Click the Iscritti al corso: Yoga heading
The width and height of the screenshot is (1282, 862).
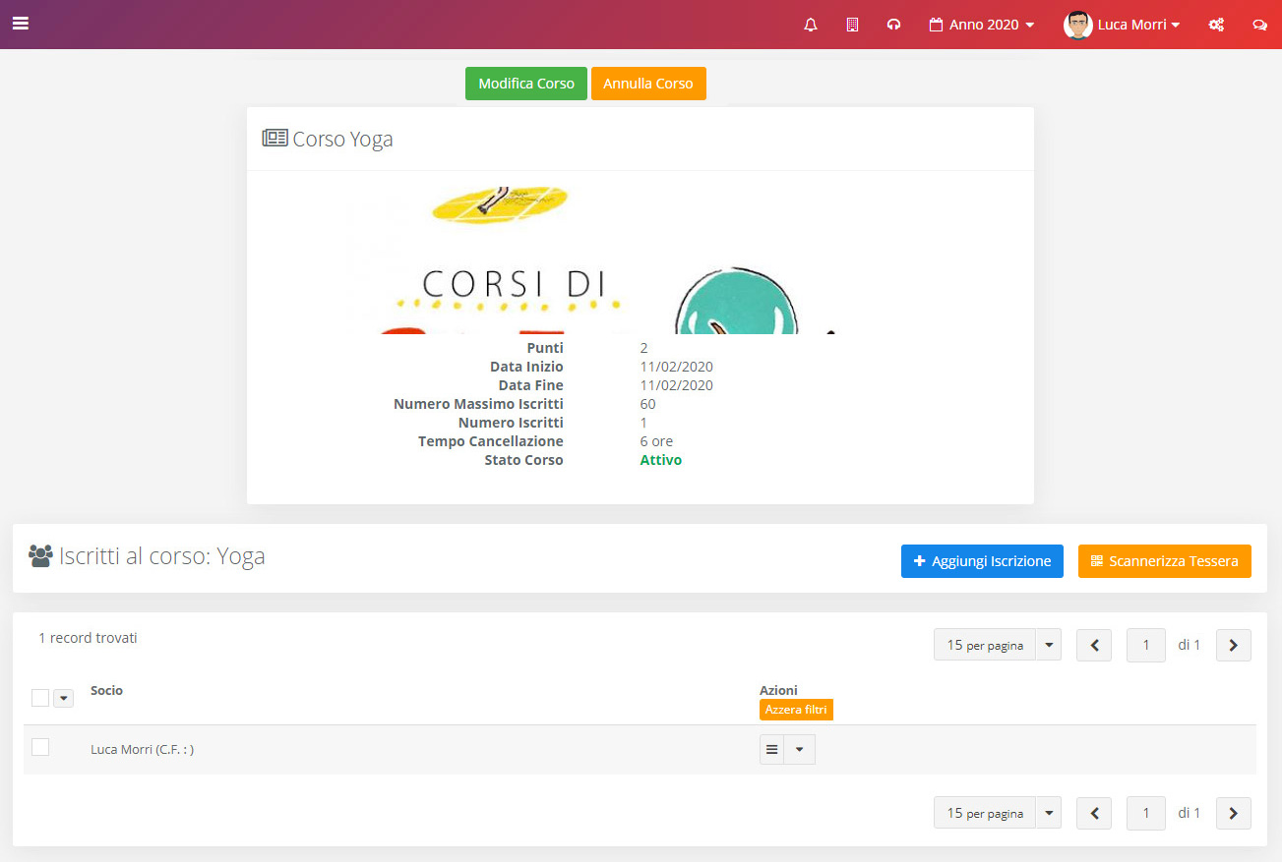point(148,556)
